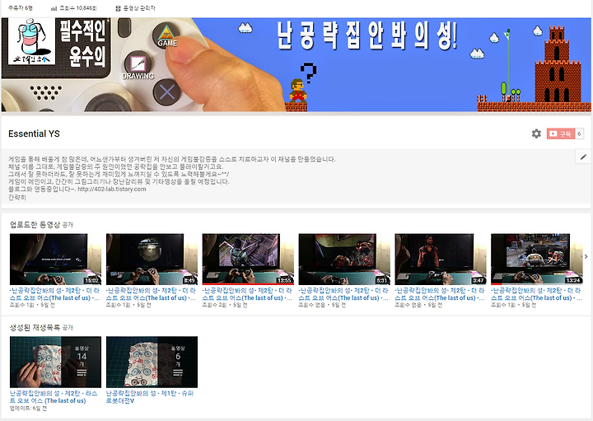
Task: Open playlist link 제1탄 슈퍼로봇대전V
Action: pyautogui.click(x=150, y=397)
